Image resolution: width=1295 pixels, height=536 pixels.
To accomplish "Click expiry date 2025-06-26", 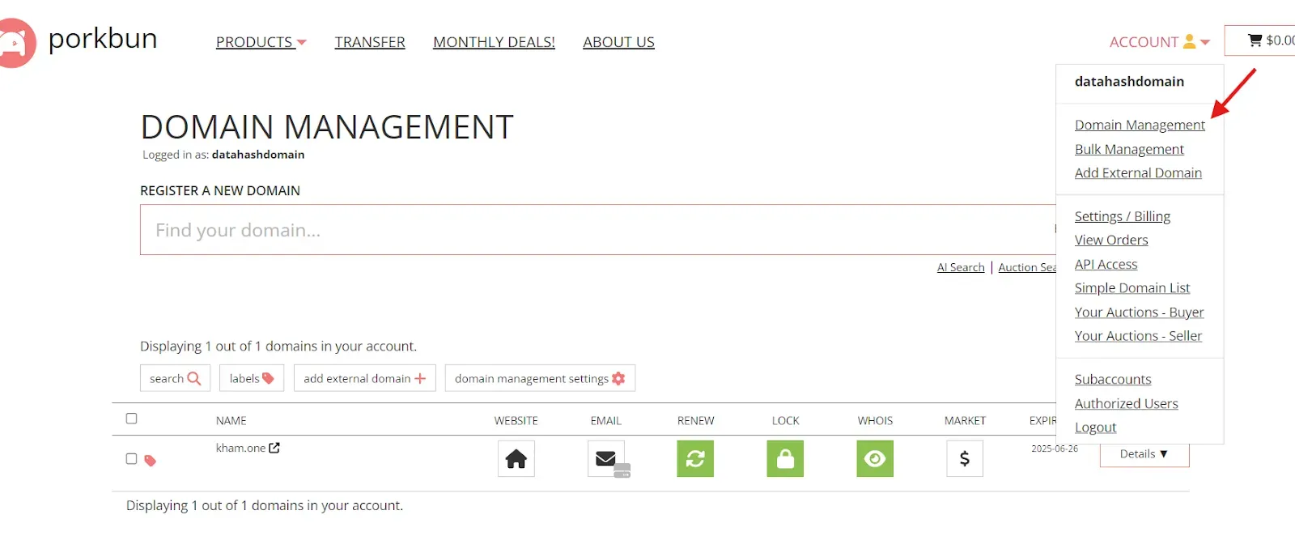I will pyautogui.click(x=1054, y=449).
